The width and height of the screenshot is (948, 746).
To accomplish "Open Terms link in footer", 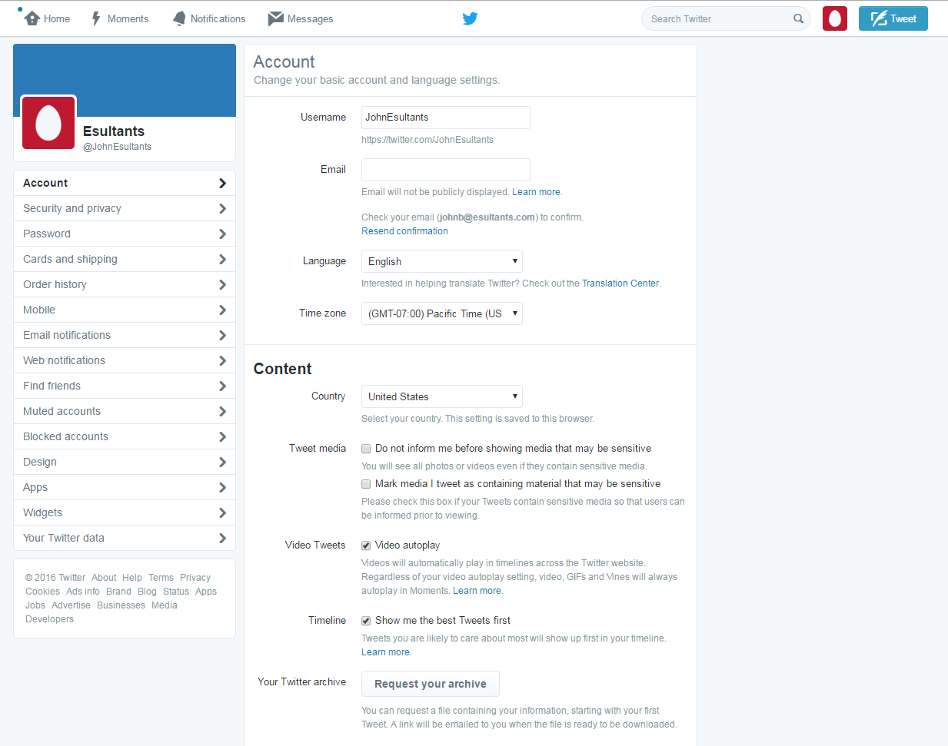I will [161, 578].
